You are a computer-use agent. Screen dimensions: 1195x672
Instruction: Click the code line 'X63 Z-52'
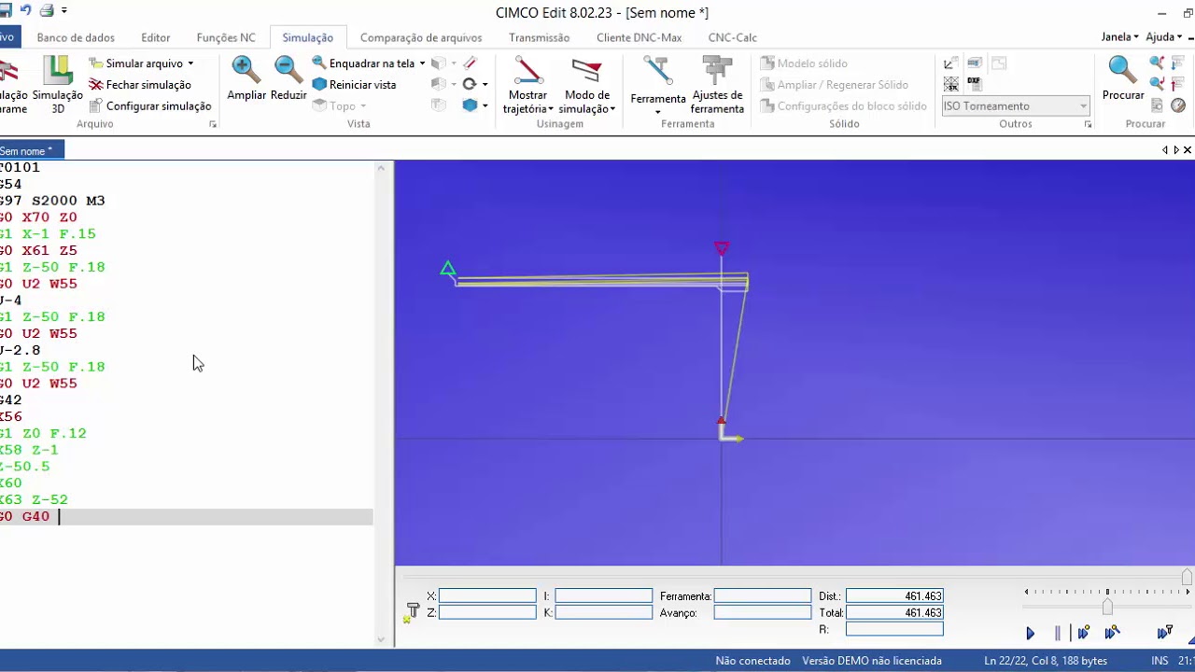pyautogui.click(x=34, y=499)
